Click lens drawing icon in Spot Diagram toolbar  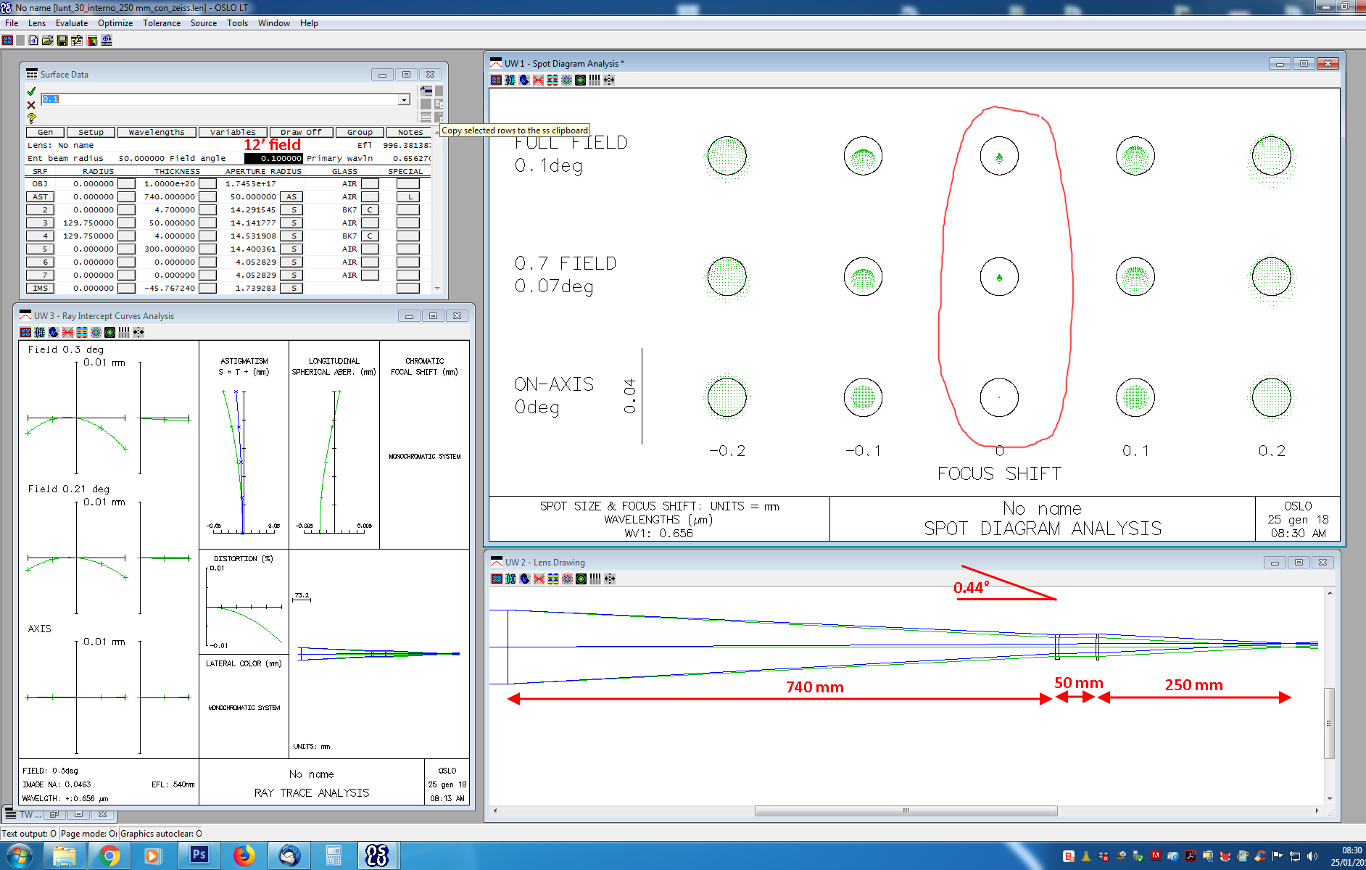(510, 80)
